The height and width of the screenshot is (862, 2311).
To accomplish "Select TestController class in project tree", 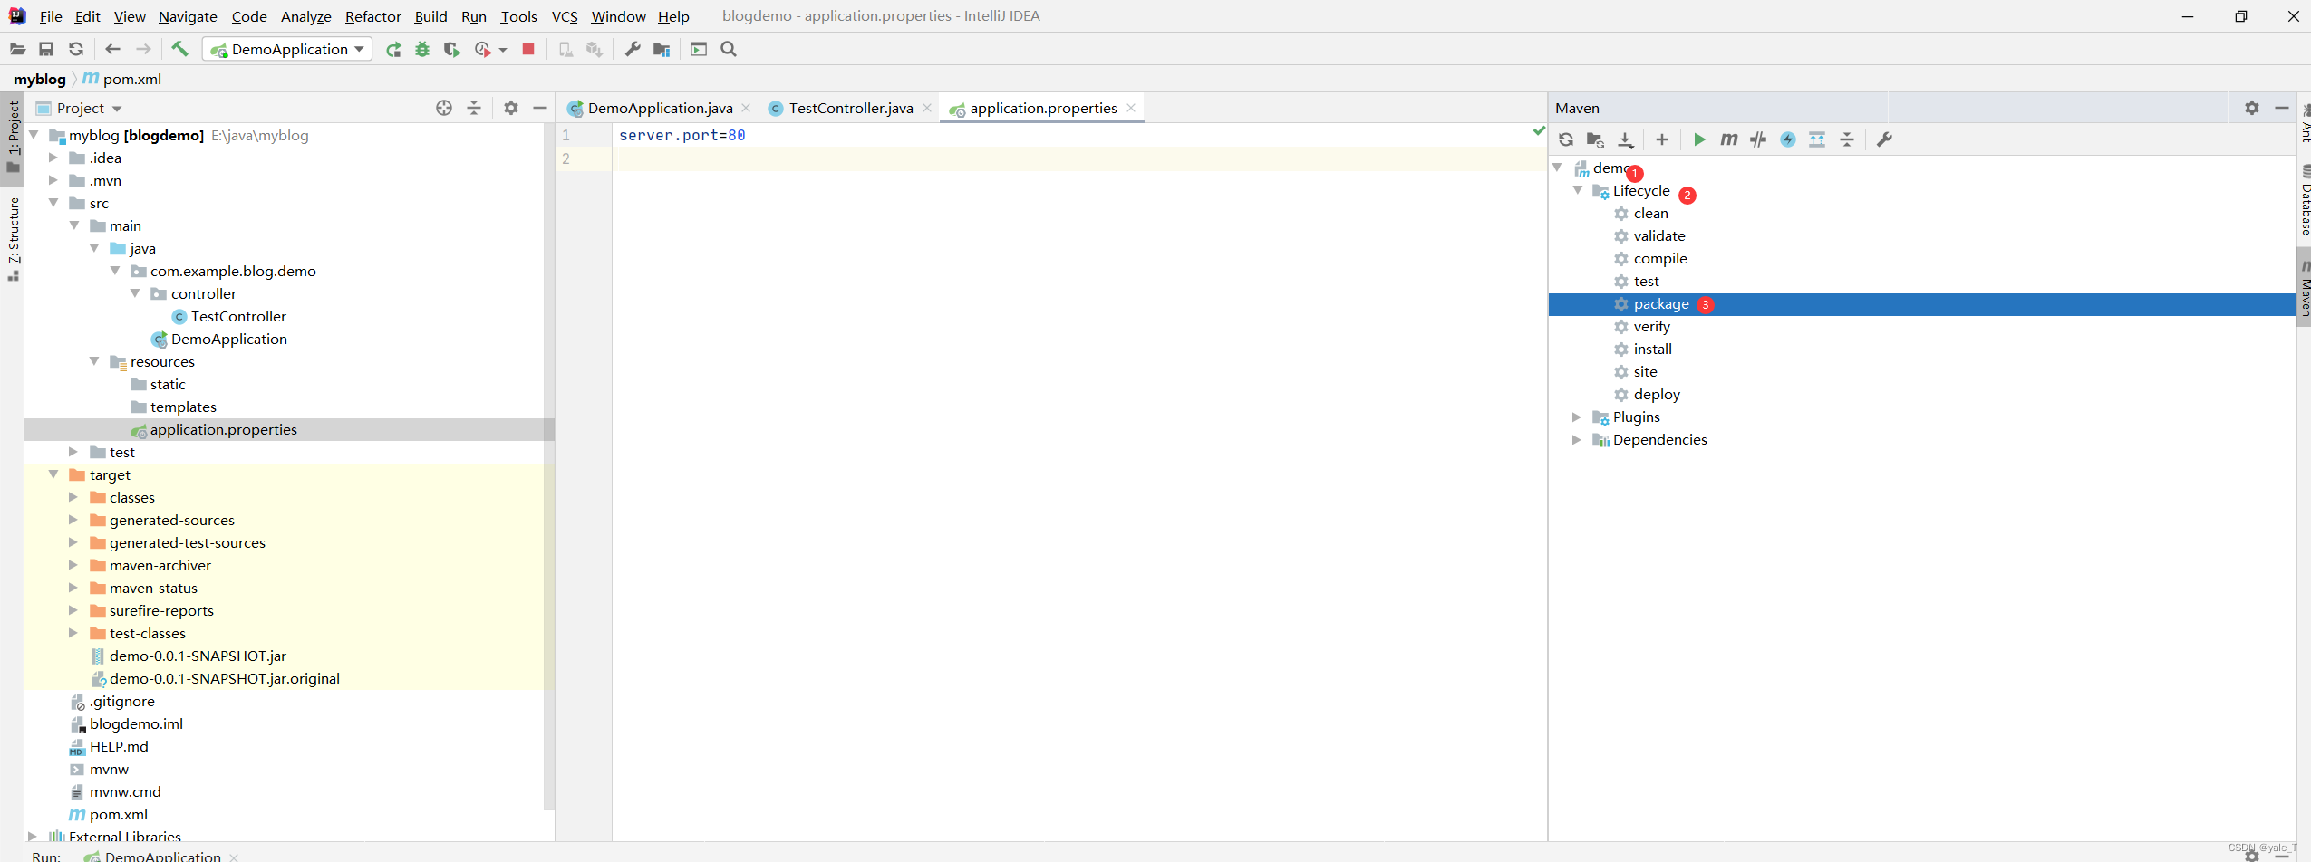I will 238,316.
